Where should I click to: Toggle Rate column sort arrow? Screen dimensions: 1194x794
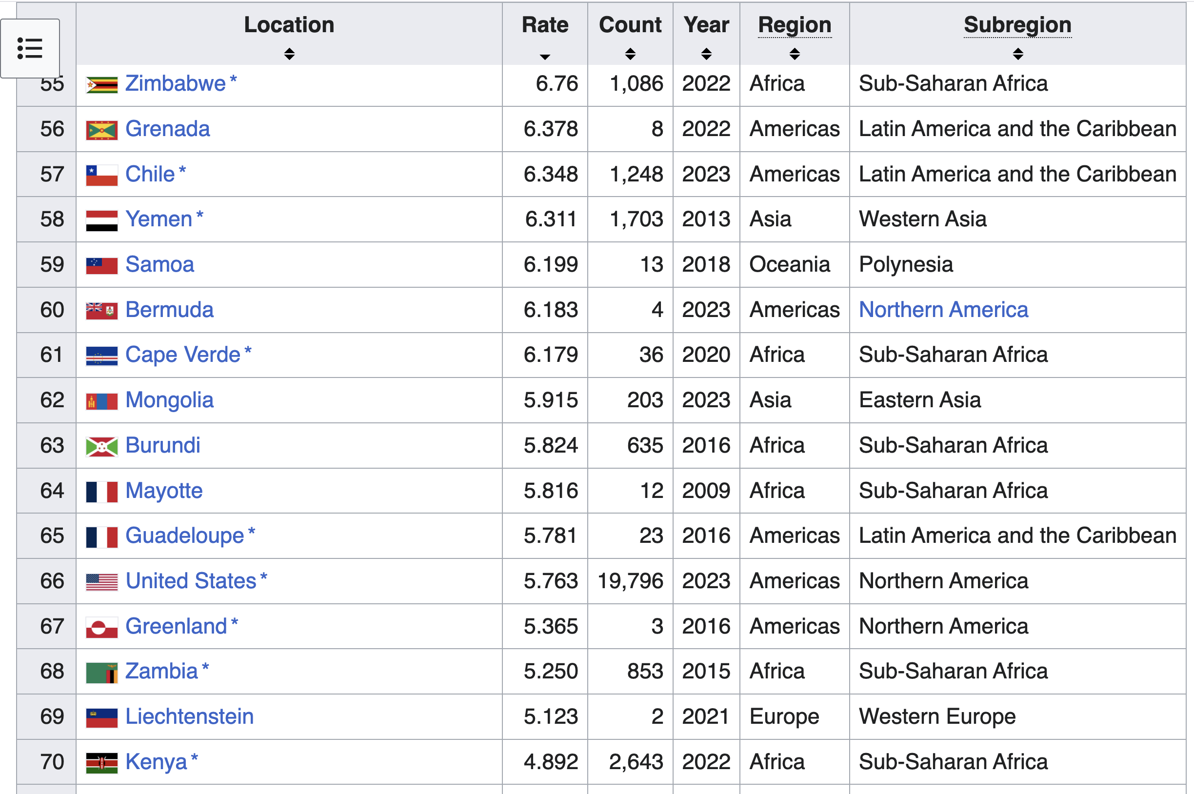click(545, 56)
